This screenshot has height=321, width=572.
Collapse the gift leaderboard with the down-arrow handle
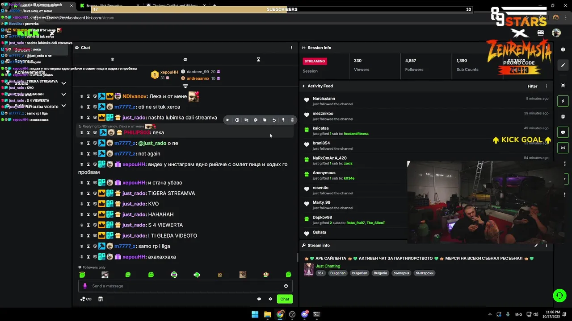(185, 86)
